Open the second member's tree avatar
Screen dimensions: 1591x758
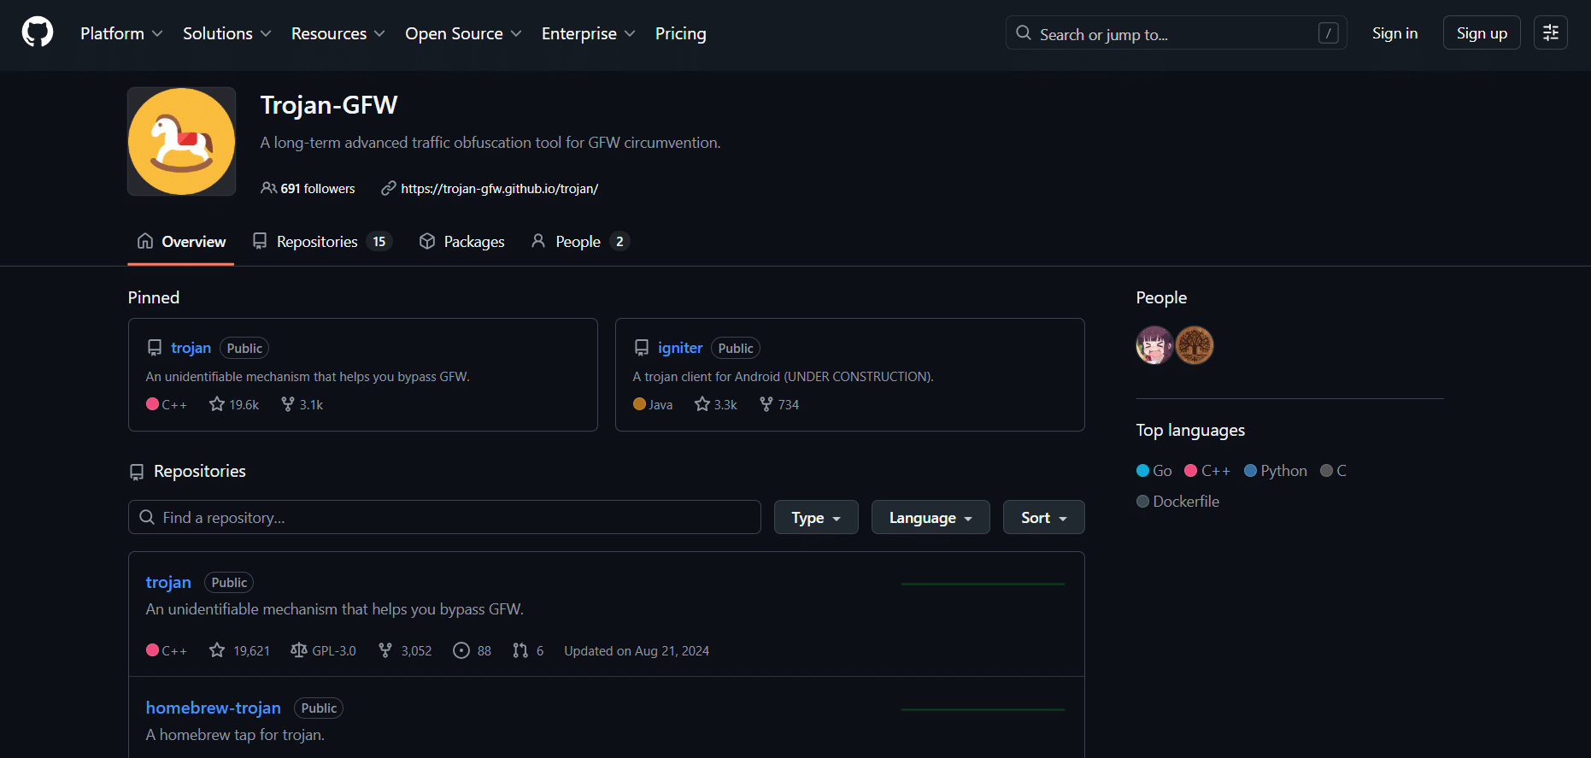point(1195,345)
